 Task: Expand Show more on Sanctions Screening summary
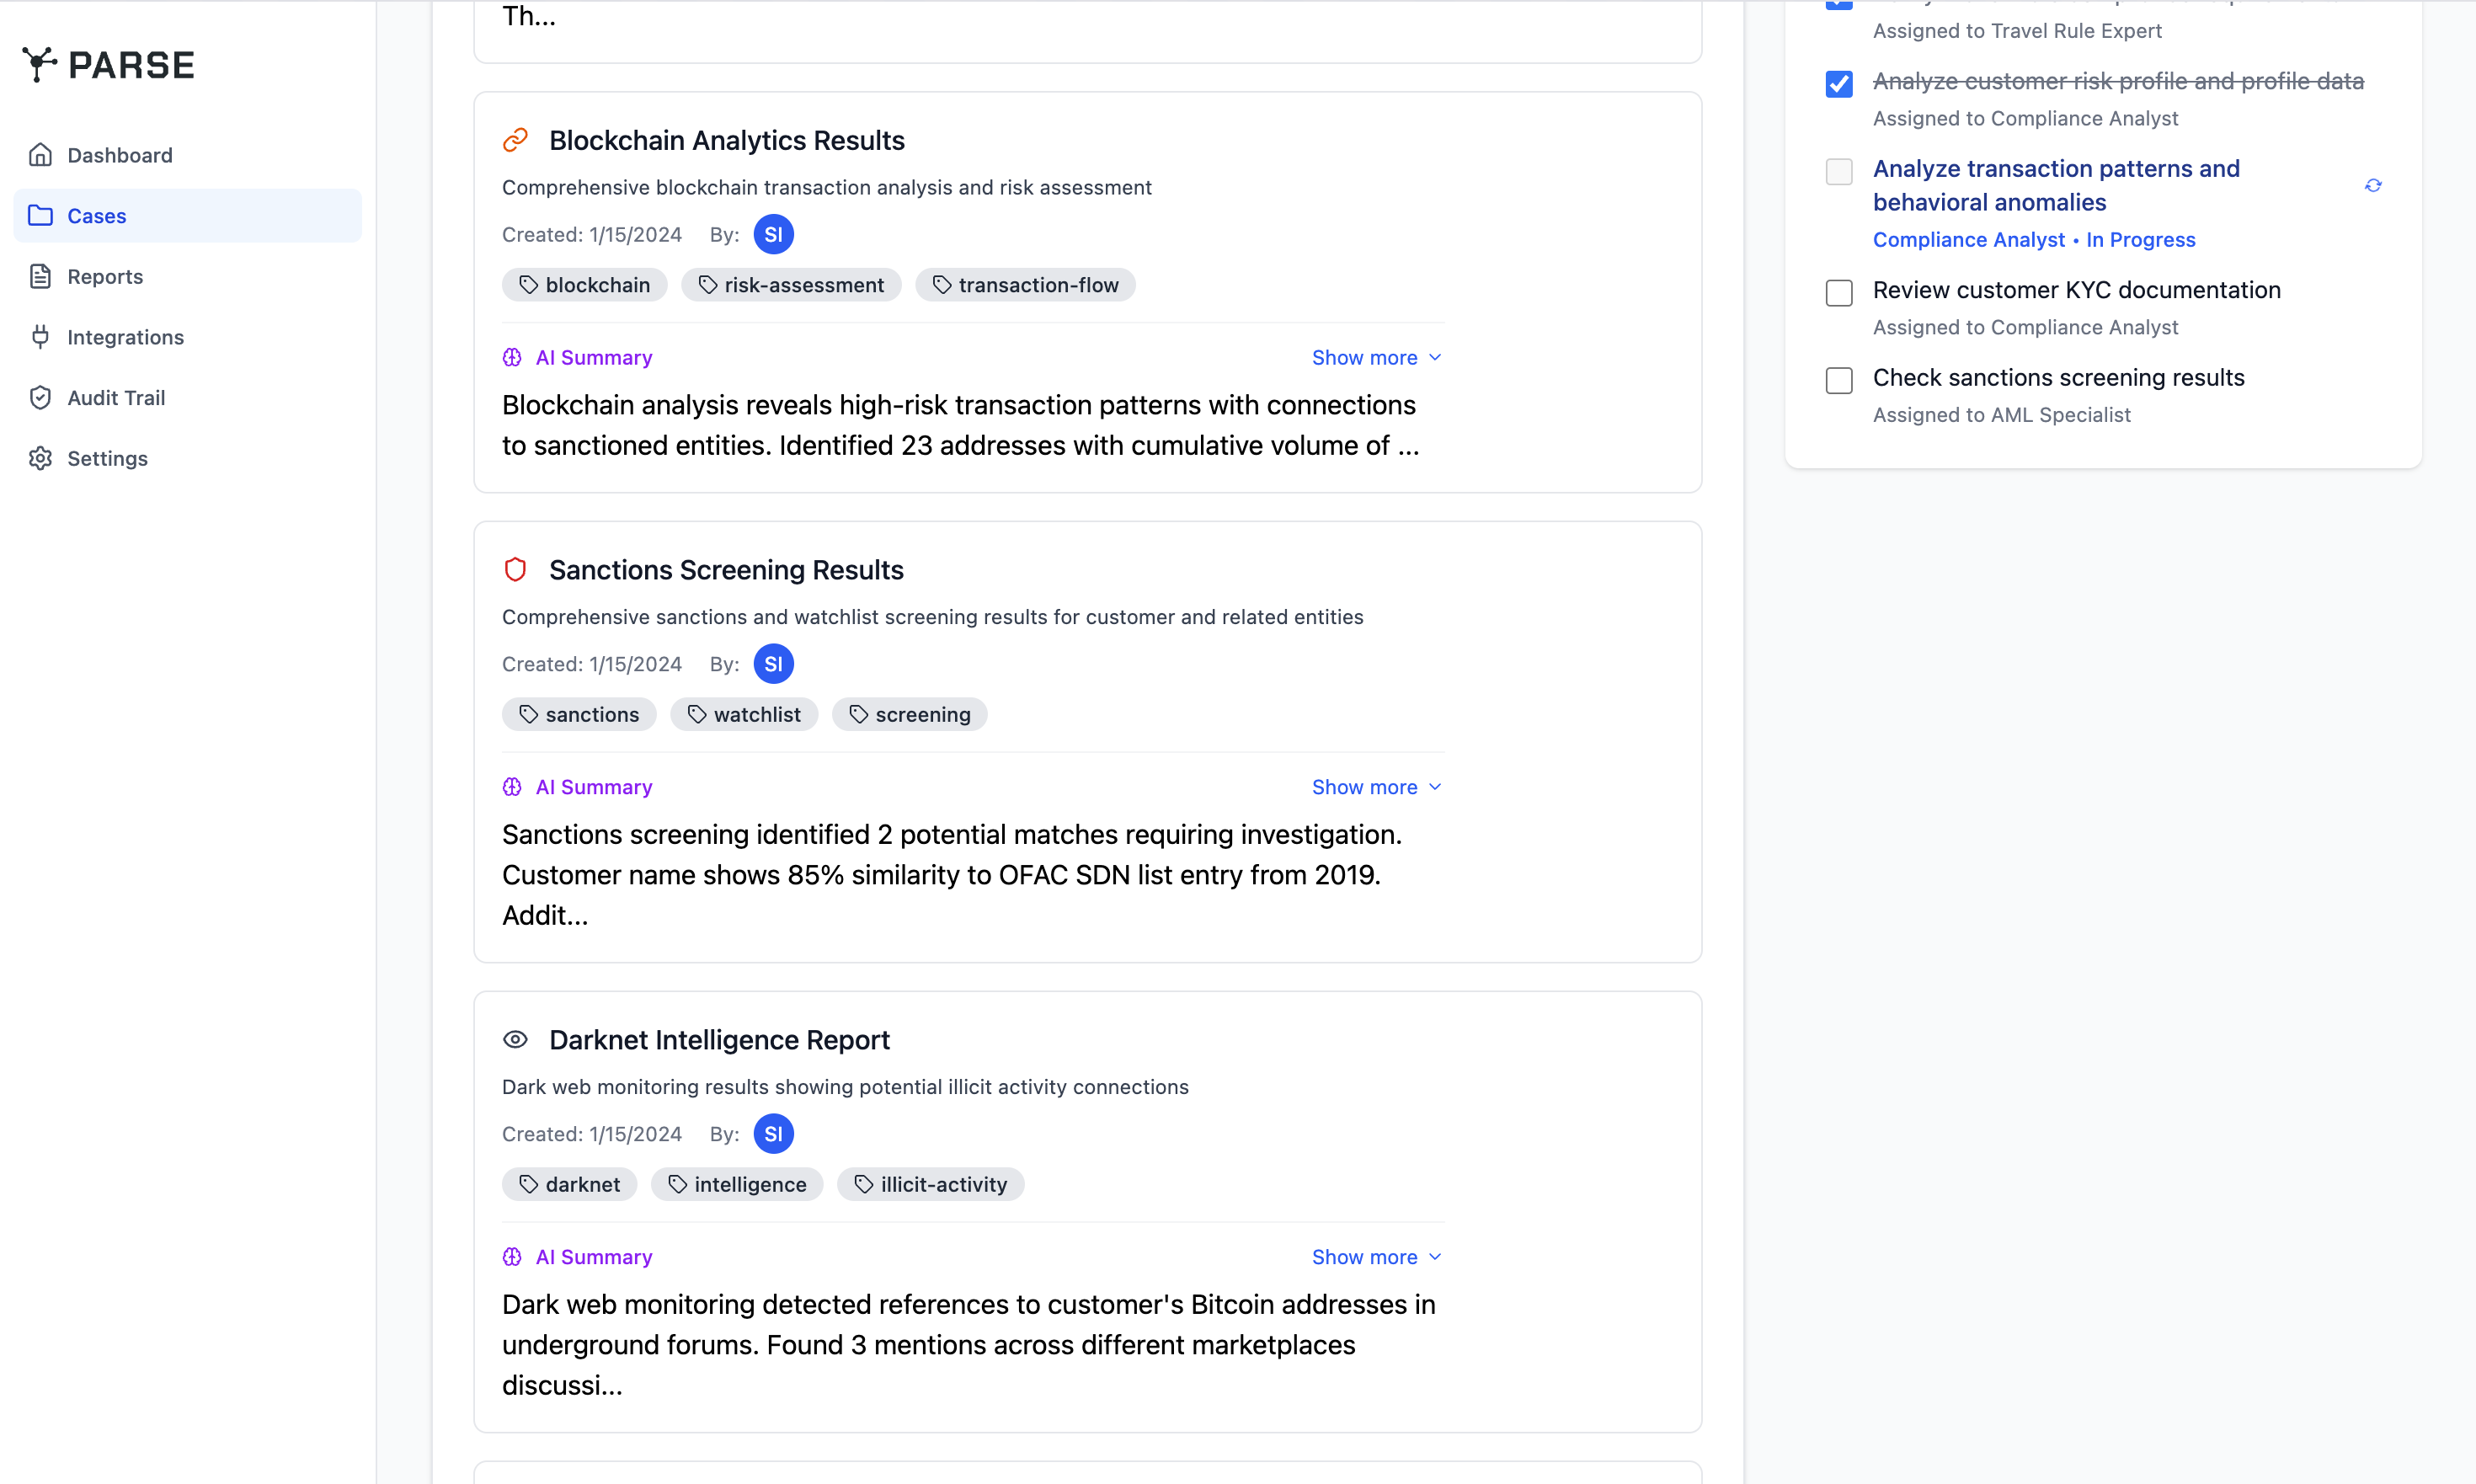[x=1375, y=787]
